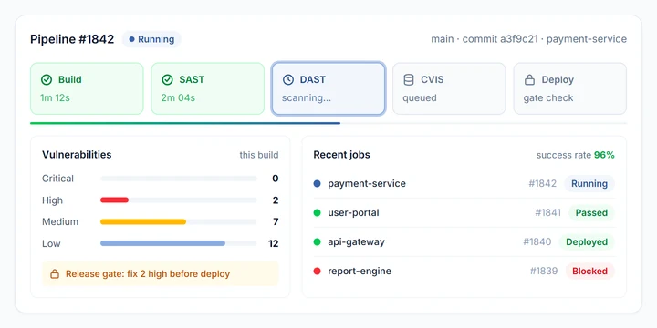Click the Build stage checkmark icon

point(47,80)
